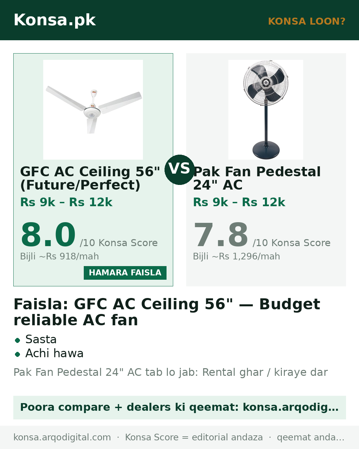Click Pak Fan price Rs 9k – Rs 12k
The width and height of the screenshot is (359, 449).
tap(239, 202)
